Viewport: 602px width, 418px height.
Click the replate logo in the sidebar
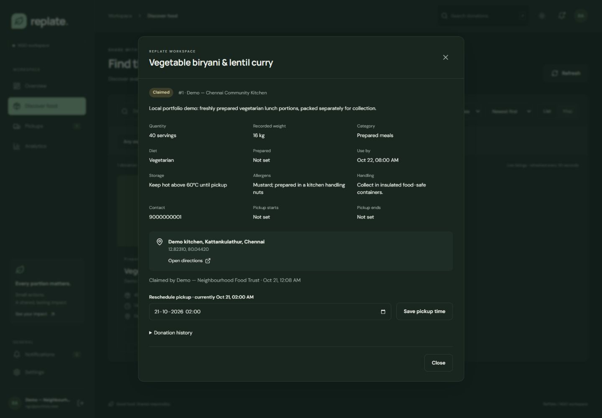[40, 21]
